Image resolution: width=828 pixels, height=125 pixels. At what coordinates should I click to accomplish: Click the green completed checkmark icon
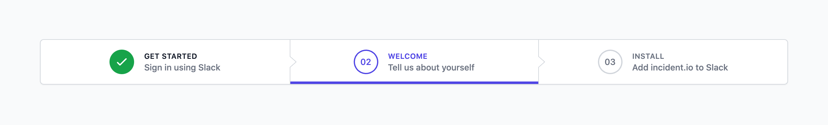pyautogui.click(x=121, y=62)
